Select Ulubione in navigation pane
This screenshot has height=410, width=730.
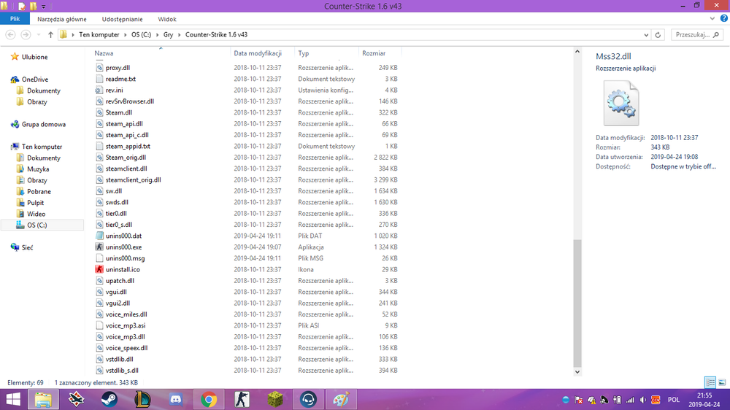[x=34, y=57]
